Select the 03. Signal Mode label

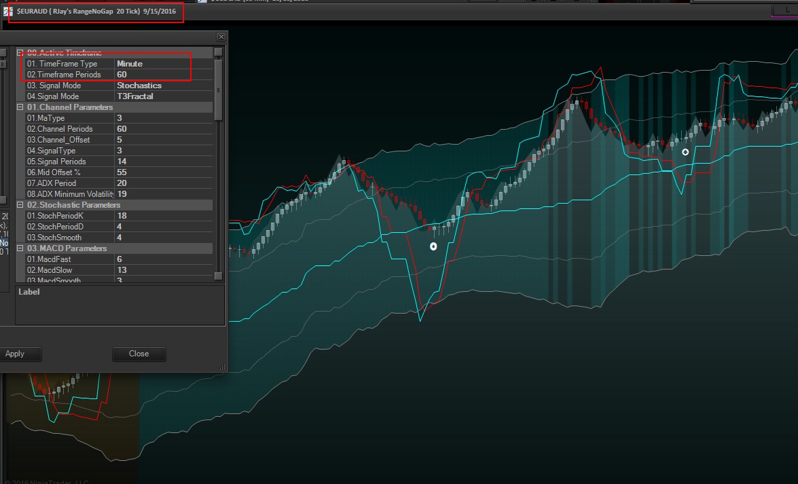54,86
